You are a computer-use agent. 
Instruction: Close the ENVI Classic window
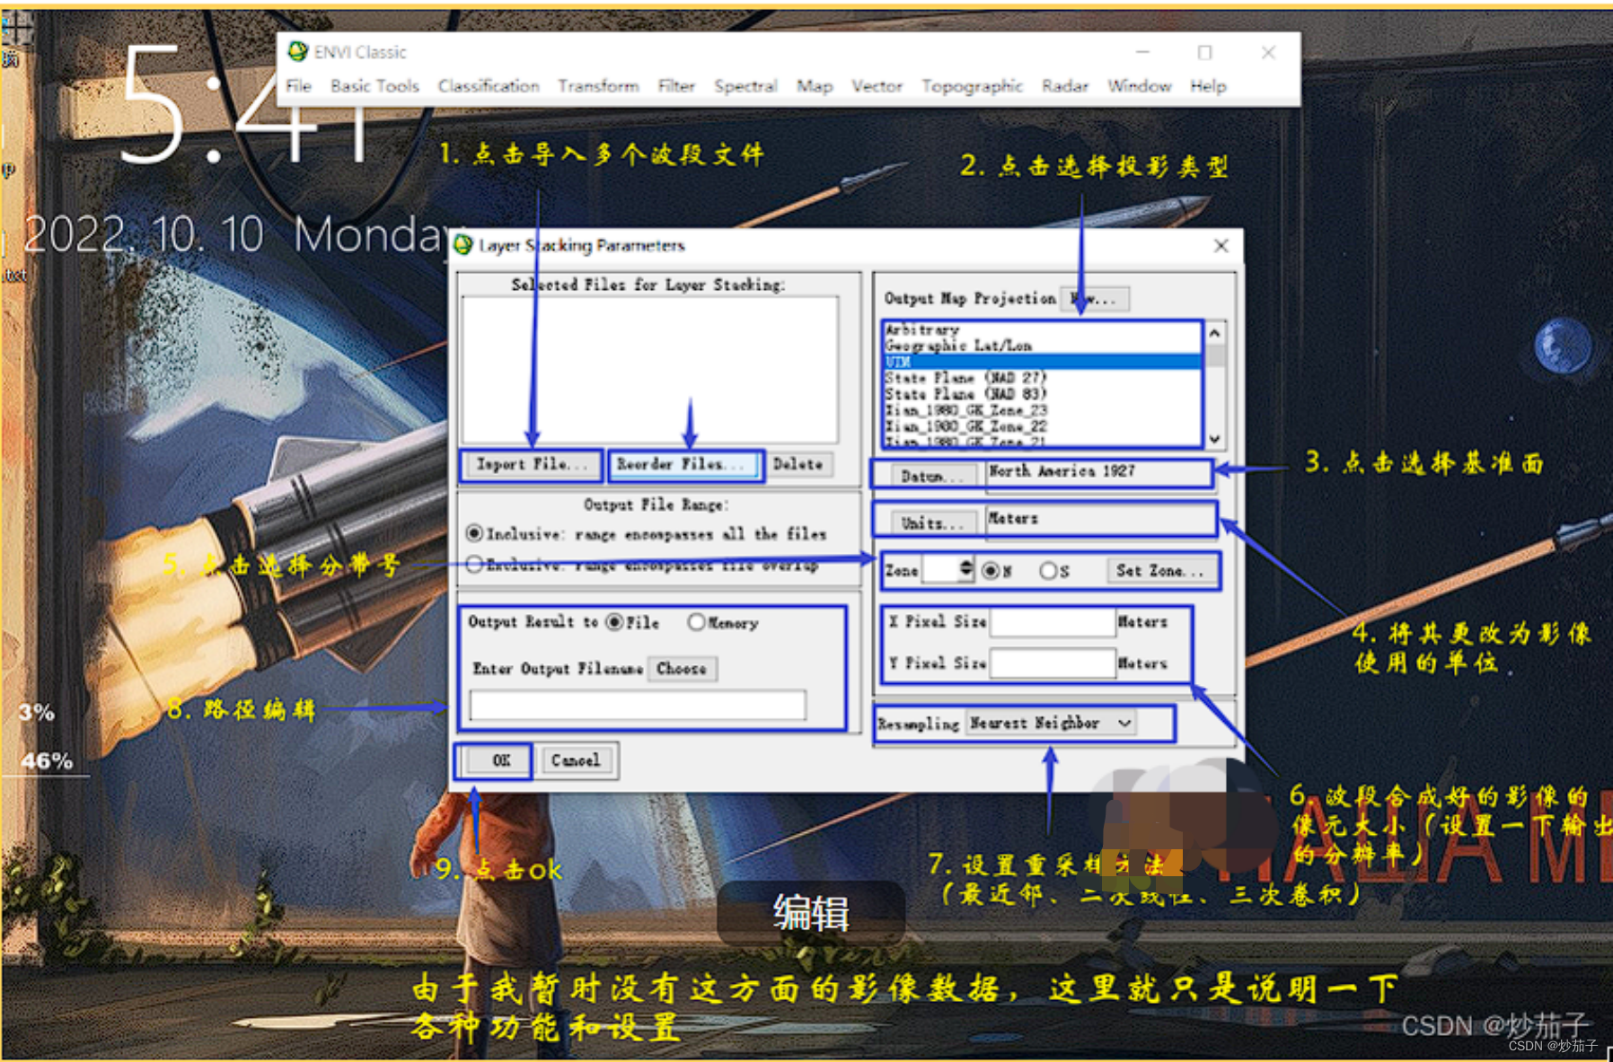click(1268, 52)
